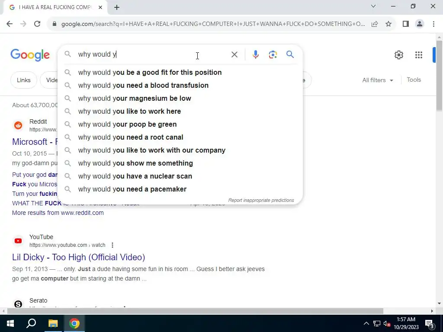Select suggestion 'have a nuclear scan'
443x332 pixels.
coord(180,176)
